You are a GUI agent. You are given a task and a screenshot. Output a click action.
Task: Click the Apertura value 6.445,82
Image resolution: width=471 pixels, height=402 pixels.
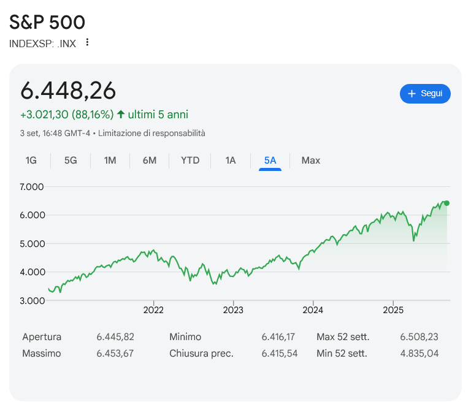115,337
